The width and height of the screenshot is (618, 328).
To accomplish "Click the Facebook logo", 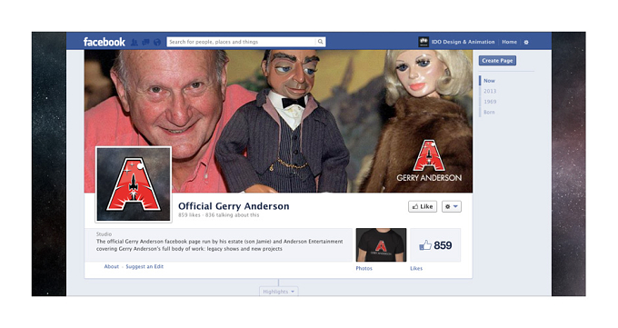I will (x=104, y=42).
